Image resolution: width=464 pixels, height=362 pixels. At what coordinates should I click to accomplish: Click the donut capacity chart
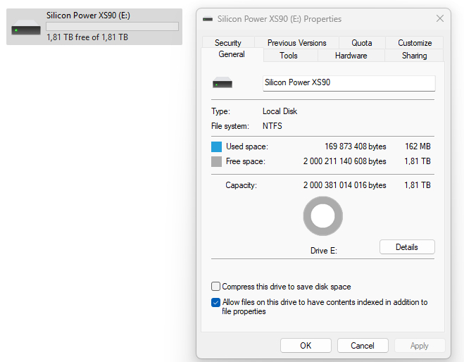322,216
